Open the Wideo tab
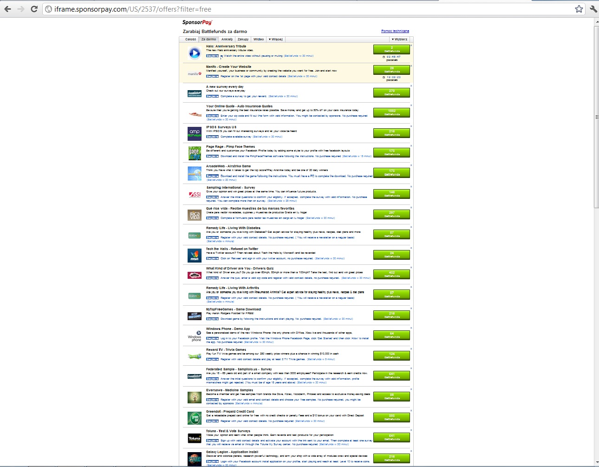Image resolution: width=599 pixels, height=467 pixels. point(259,39)
